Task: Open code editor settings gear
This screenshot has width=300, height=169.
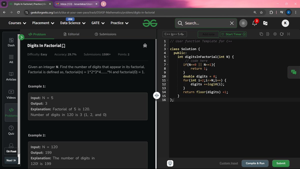Action: 275,34
